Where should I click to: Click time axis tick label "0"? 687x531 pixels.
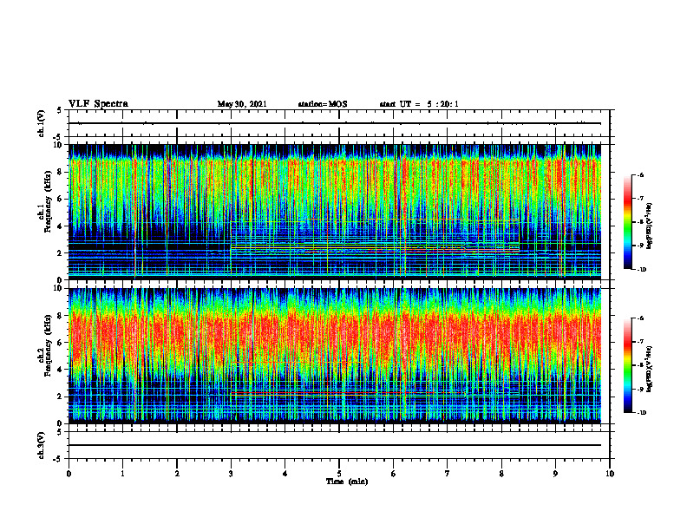tap(69, 474)
